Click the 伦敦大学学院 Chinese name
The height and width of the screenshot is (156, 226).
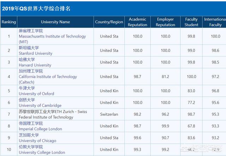[31, 147]
